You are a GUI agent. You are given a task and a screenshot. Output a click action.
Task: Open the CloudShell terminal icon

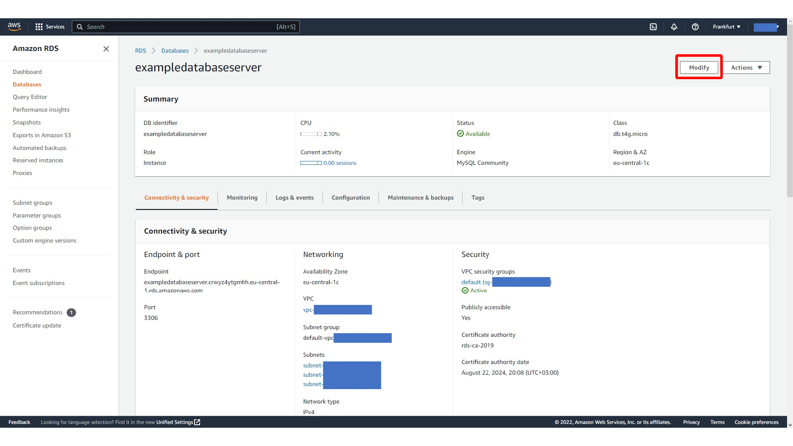coord(653,27)
